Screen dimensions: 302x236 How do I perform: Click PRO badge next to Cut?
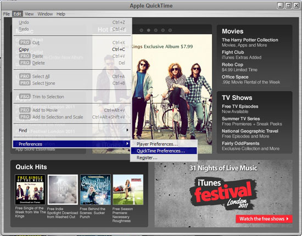click(25, 42)
